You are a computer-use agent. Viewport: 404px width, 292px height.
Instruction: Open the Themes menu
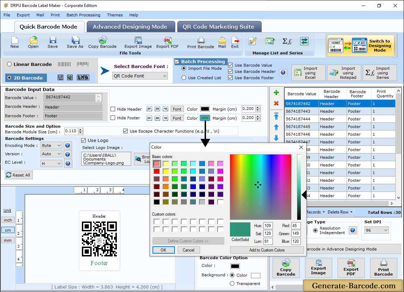click(115, 15)
